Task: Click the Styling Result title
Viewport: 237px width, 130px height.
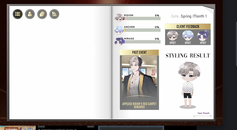Action: tap(188, 55)
